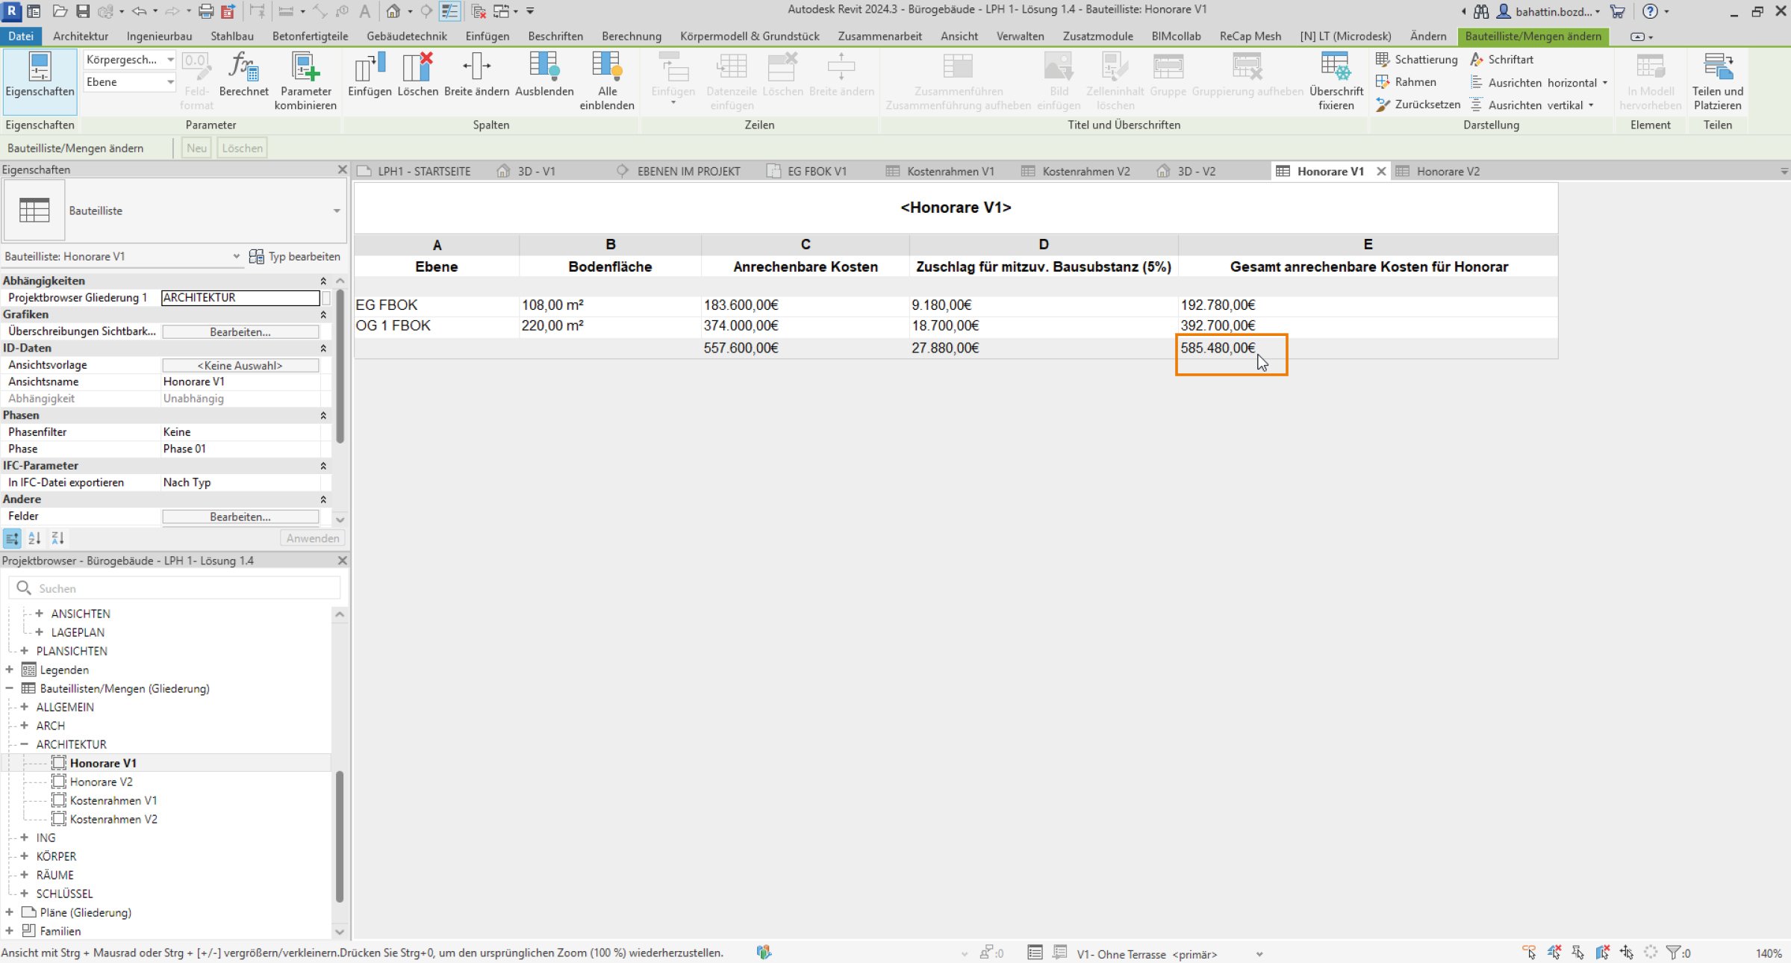Toggle property category grouping icon
This screenshot has height=963, width=1791.
[x=12, y=537]
